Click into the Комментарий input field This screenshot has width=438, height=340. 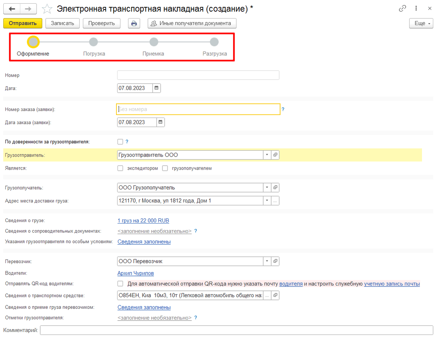(237, 330)
